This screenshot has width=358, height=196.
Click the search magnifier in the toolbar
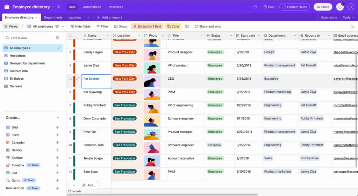pyautogui.click(x=352, y=27)
